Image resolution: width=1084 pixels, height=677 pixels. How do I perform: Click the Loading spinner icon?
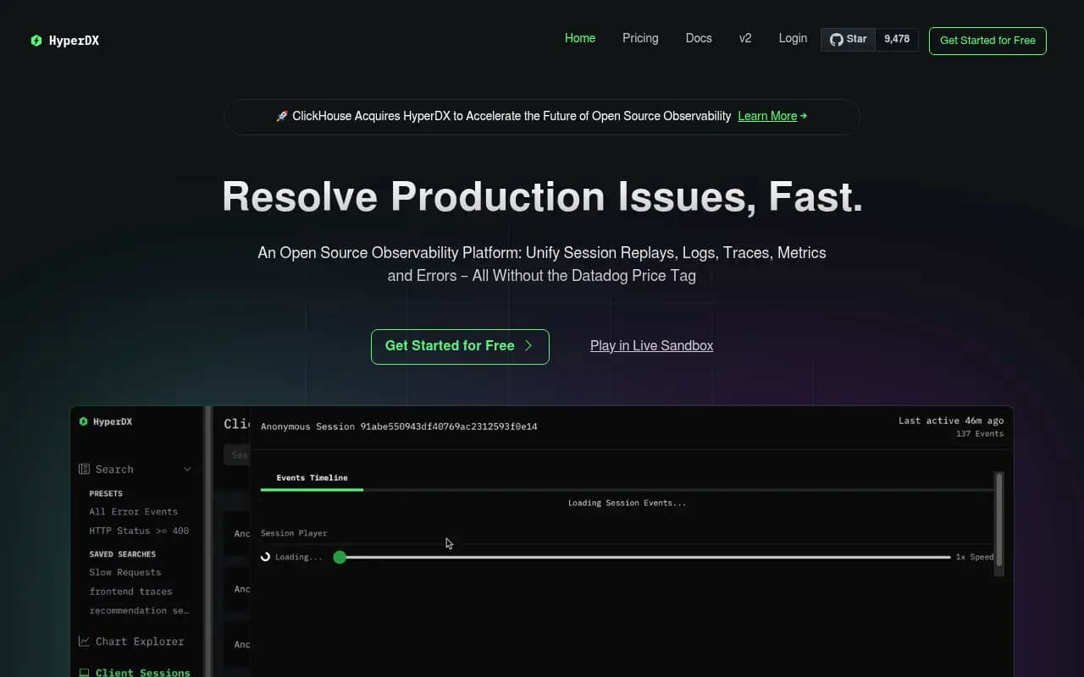click(266, 557)
